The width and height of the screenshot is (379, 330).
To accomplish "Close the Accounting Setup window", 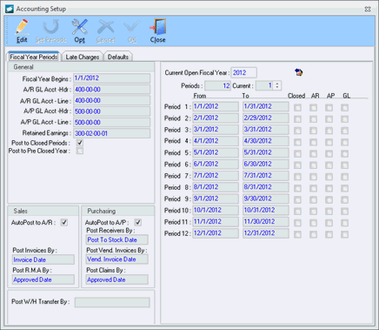I will (368, 10).
